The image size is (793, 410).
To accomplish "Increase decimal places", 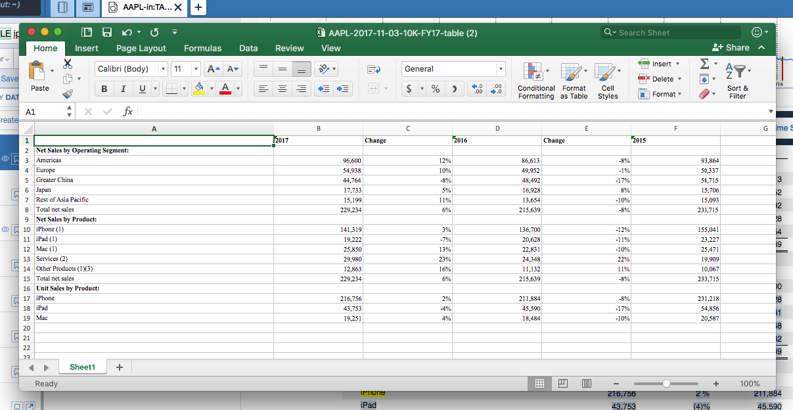I will point(478,89).
